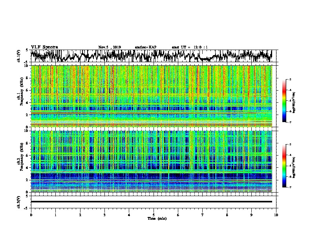Click the Time axis tick label "1"
This screenshot has width=311, height=241.
[x=55, y=215]
